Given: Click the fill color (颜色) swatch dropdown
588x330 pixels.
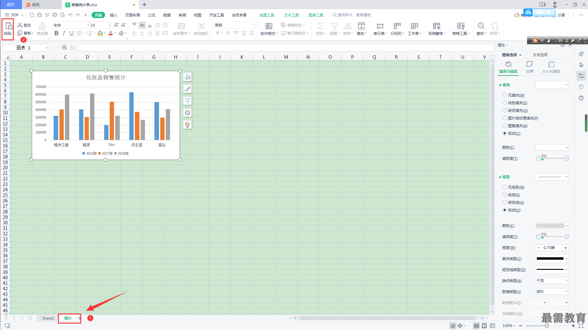Looking at the screenshot, I should 552,148.
